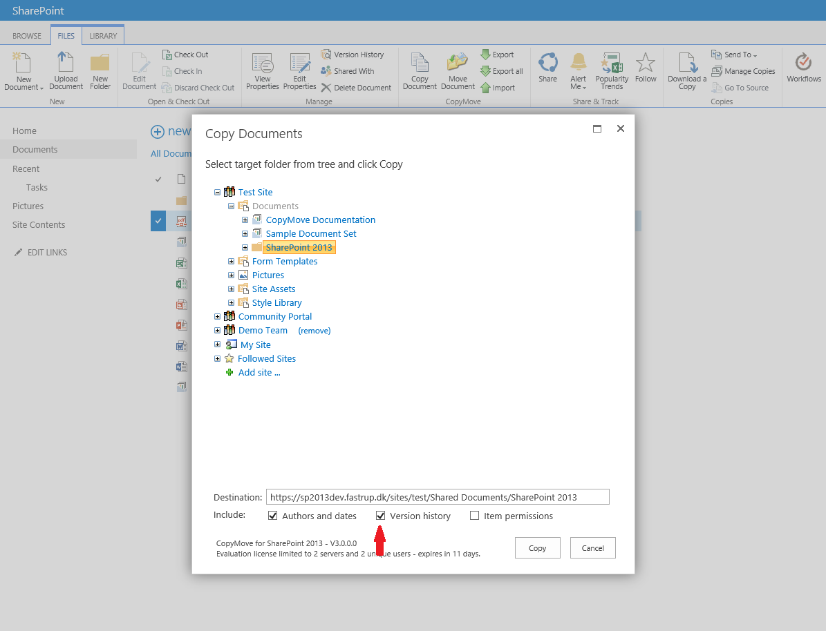Select Style Library in the tree
Screen dimensions: 826x631
coord(276,302)
